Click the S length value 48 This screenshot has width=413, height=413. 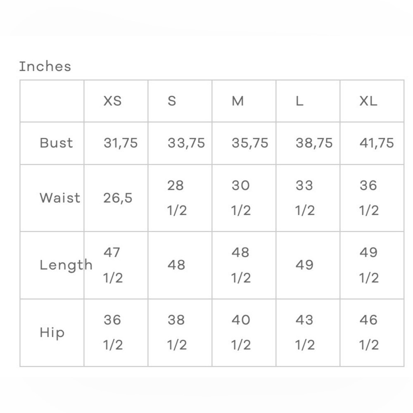tap(176, 265)
